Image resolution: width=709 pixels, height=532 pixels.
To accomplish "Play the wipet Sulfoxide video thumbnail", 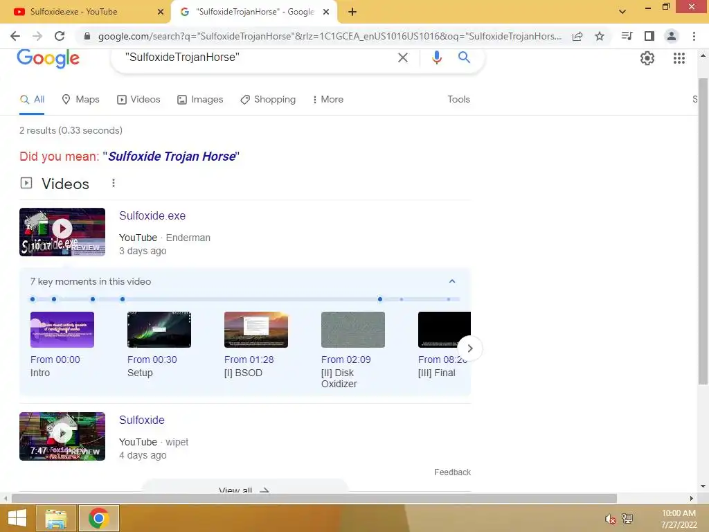I will click(x=62, y=436).
